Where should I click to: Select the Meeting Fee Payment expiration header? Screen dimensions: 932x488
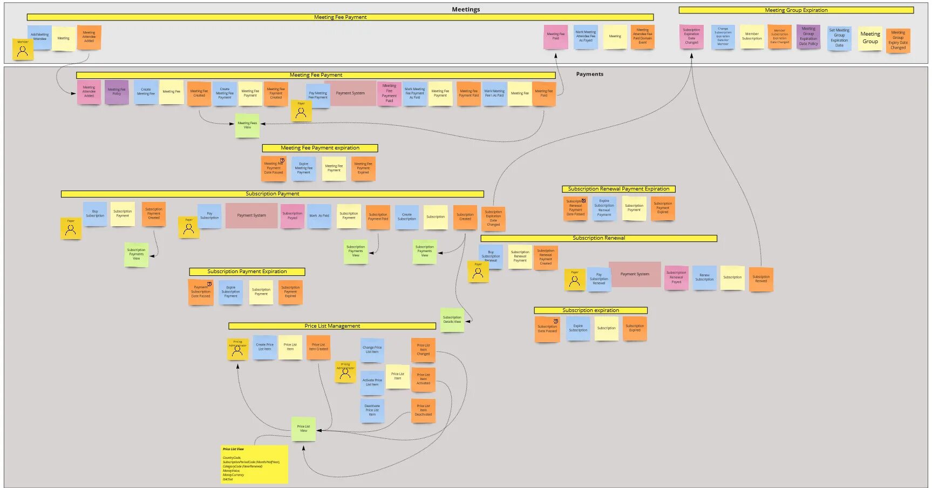pyautogui.click(x=320, y=148)
